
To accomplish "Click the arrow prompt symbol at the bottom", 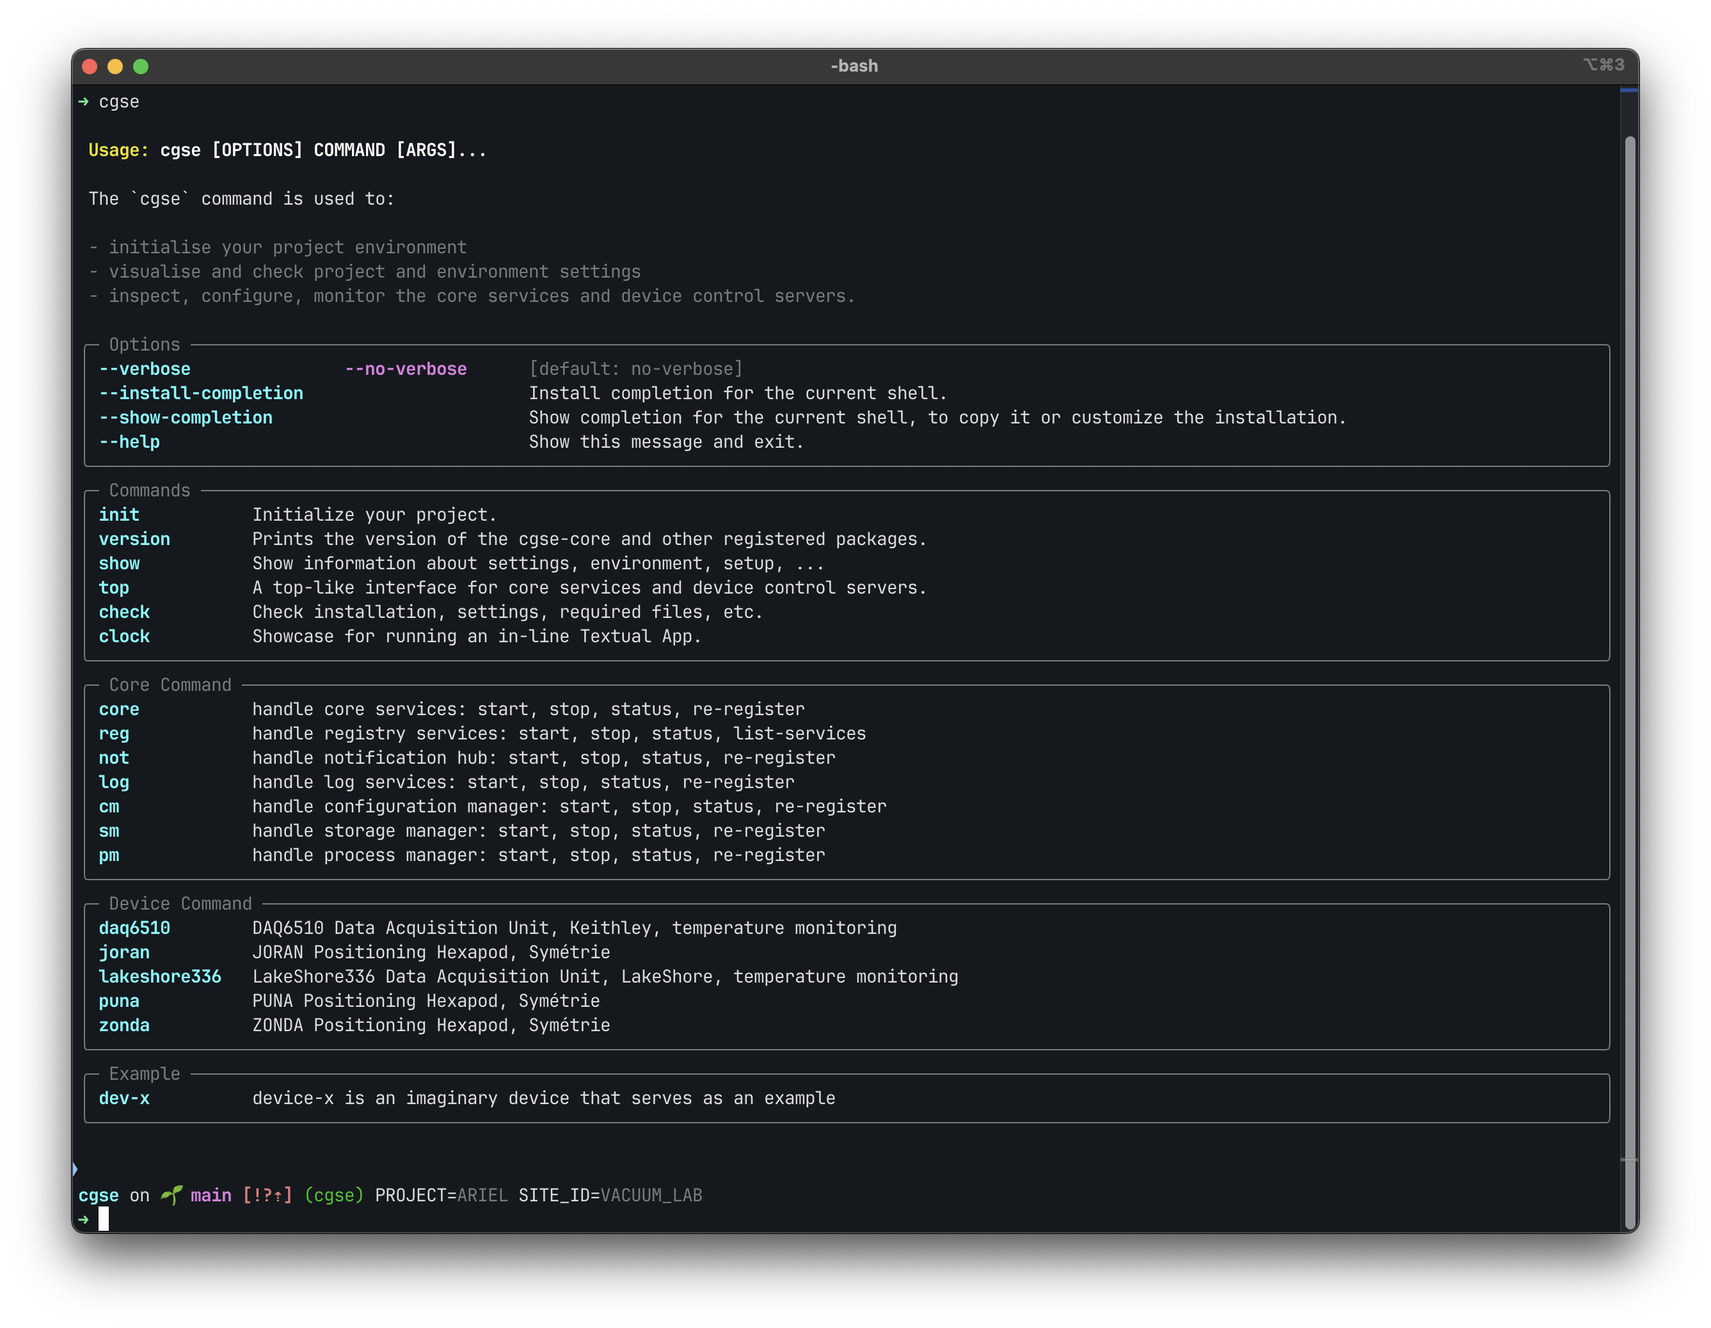I will click(84, 1219).
